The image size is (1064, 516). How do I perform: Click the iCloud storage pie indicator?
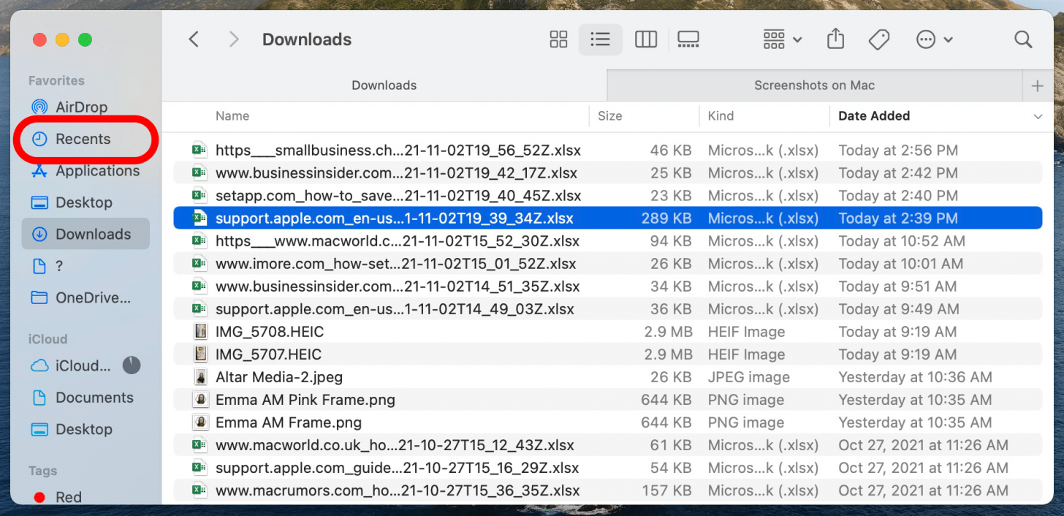(132, 365)
